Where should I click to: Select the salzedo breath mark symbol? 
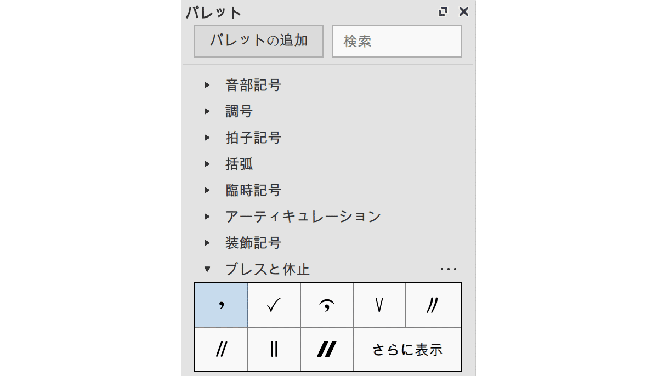[x=327, y=305]
